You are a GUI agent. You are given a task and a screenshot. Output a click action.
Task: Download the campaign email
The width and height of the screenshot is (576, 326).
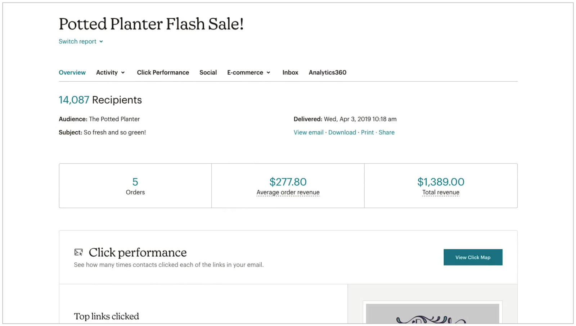coord(342,132)
